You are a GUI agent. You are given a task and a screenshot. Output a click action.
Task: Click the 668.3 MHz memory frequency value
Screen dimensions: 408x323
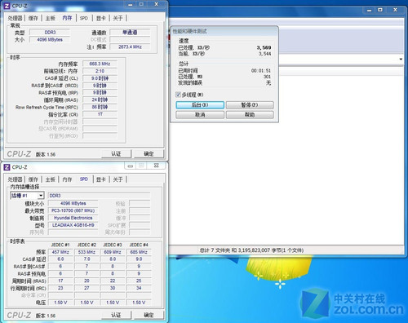pos(100,64)
